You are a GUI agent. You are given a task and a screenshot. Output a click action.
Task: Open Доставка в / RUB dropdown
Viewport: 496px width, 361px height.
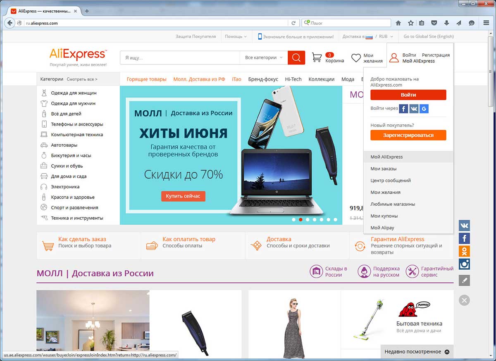(368, 36)
